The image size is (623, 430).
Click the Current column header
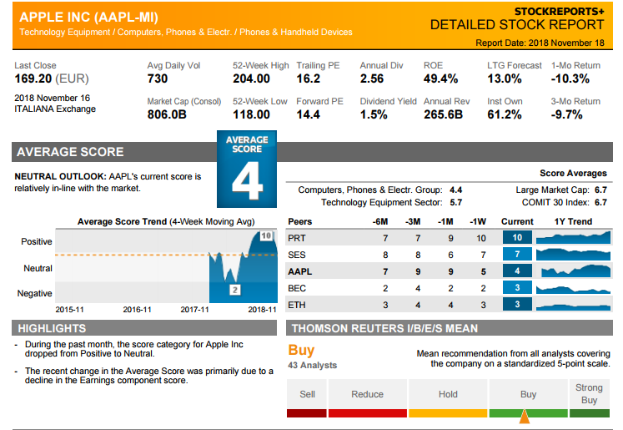coord(517,221)
